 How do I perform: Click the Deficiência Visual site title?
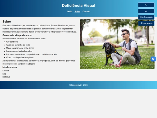tap(78, 6)
